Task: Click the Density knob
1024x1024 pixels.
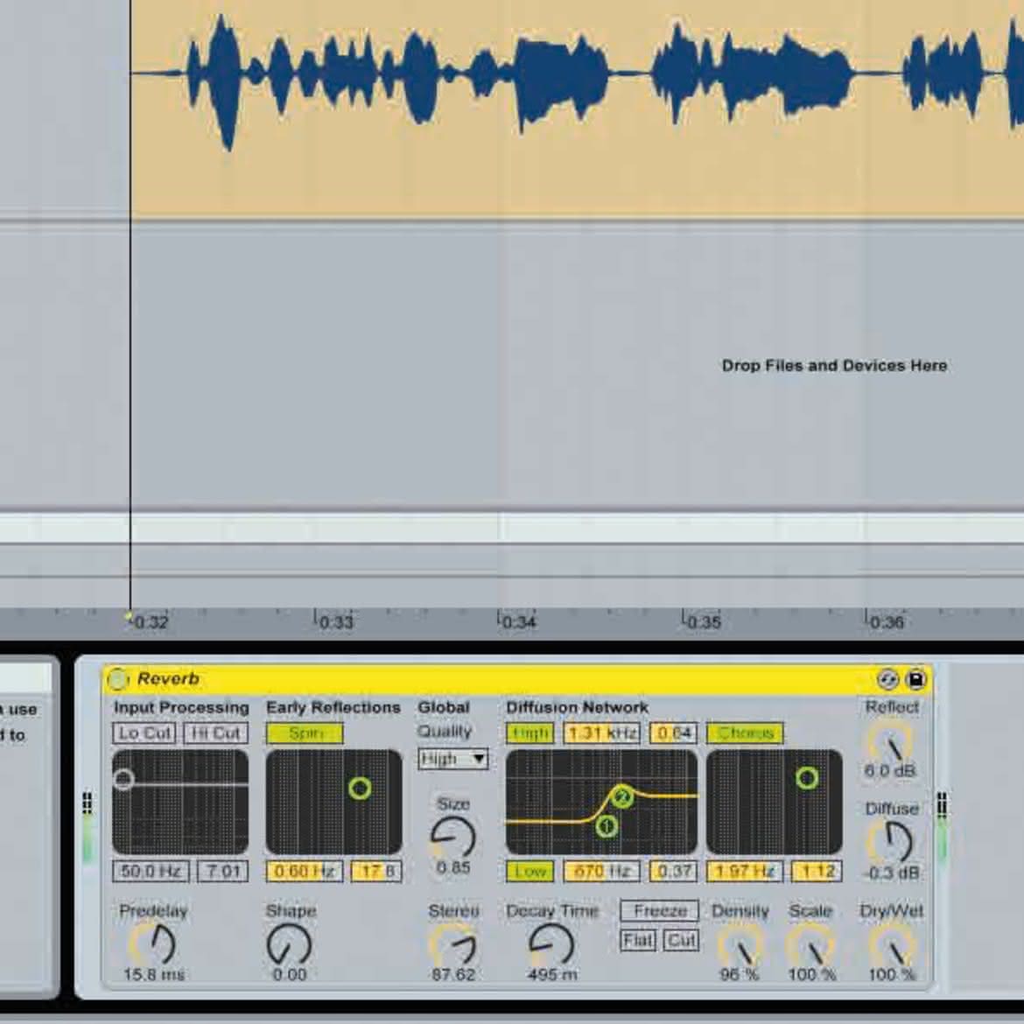Action: coord(740,946)
